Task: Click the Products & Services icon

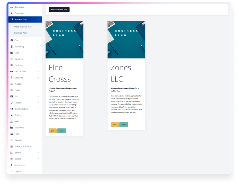Action: click(11, 146)
